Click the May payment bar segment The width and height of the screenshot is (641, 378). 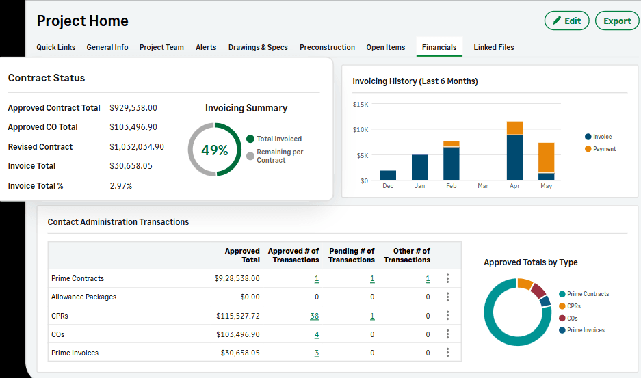point(546,158)
